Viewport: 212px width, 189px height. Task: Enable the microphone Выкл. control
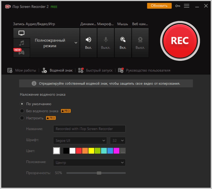(106, 43)
